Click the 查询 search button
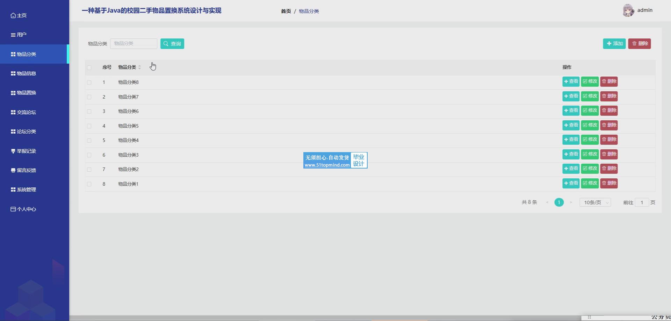Screen dimensions: 671x321 point(172,44)
